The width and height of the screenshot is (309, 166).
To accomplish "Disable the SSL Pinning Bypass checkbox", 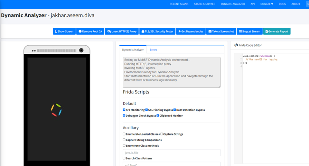I will coord(147,110).
